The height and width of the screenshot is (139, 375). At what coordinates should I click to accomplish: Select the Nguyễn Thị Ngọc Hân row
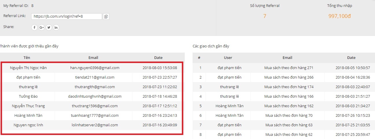(x=92, y=68)
